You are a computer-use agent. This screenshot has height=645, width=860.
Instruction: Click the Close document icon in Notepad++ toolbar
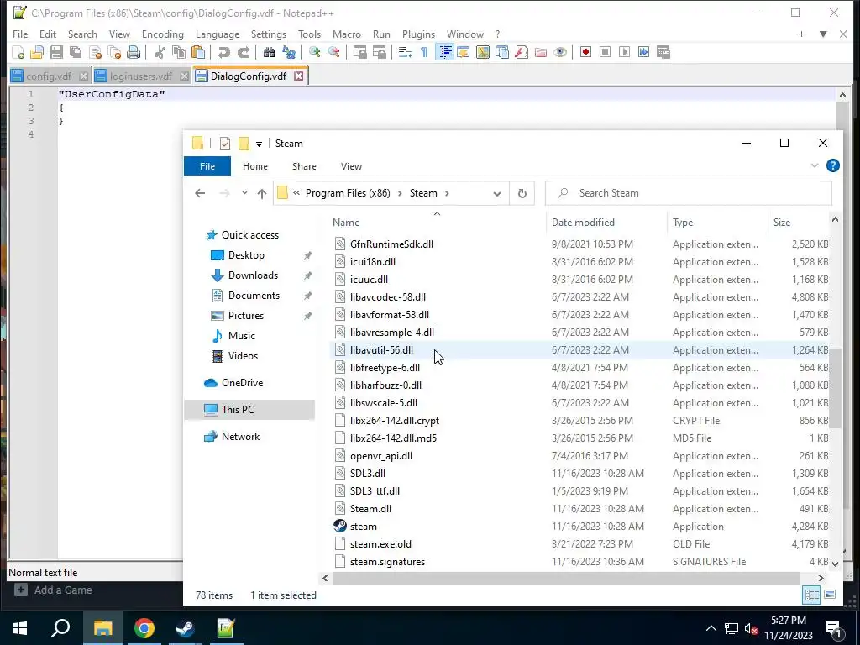click(x=95, y=52)
